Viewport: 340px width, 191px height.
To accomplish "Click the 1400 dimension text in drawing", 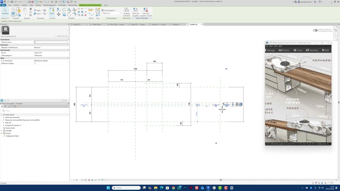I will pos(135,69).
